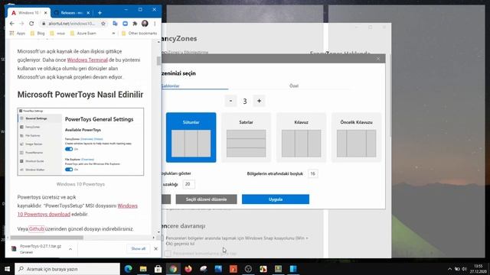Screen dimensions: 490x275
Task: Open the Chrome extensions puzzle icon
Action: 135,24
